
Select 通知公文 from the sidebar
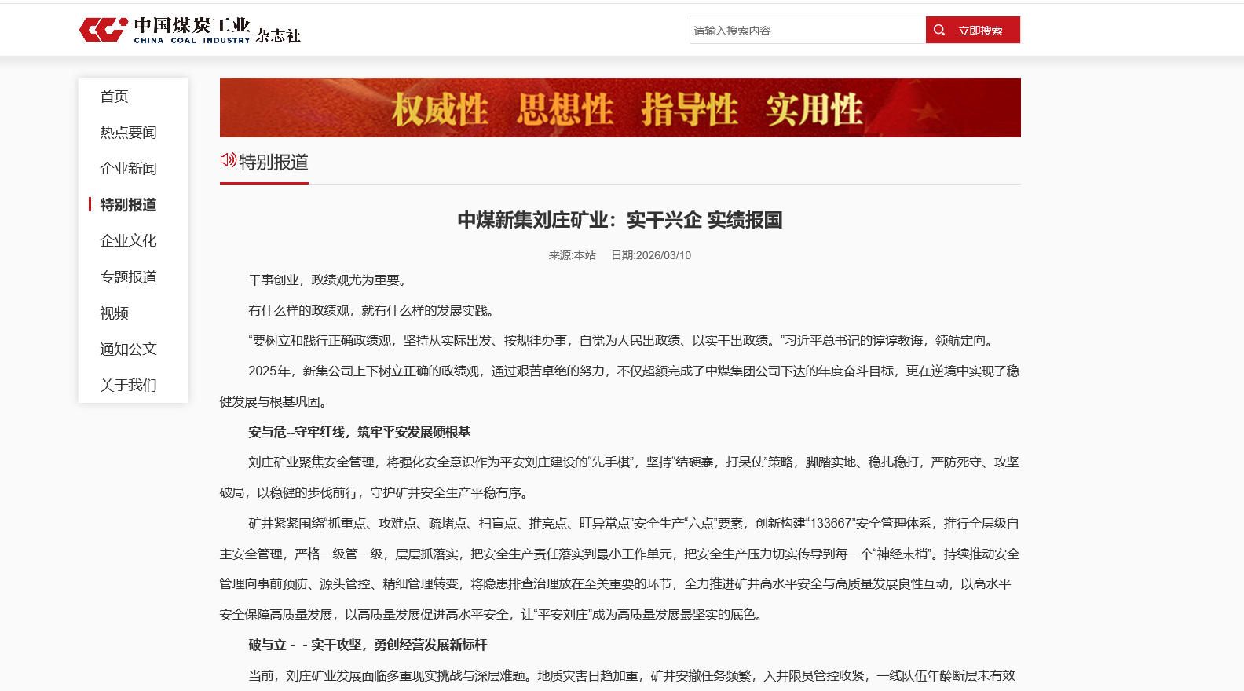(x=128, y=349)
